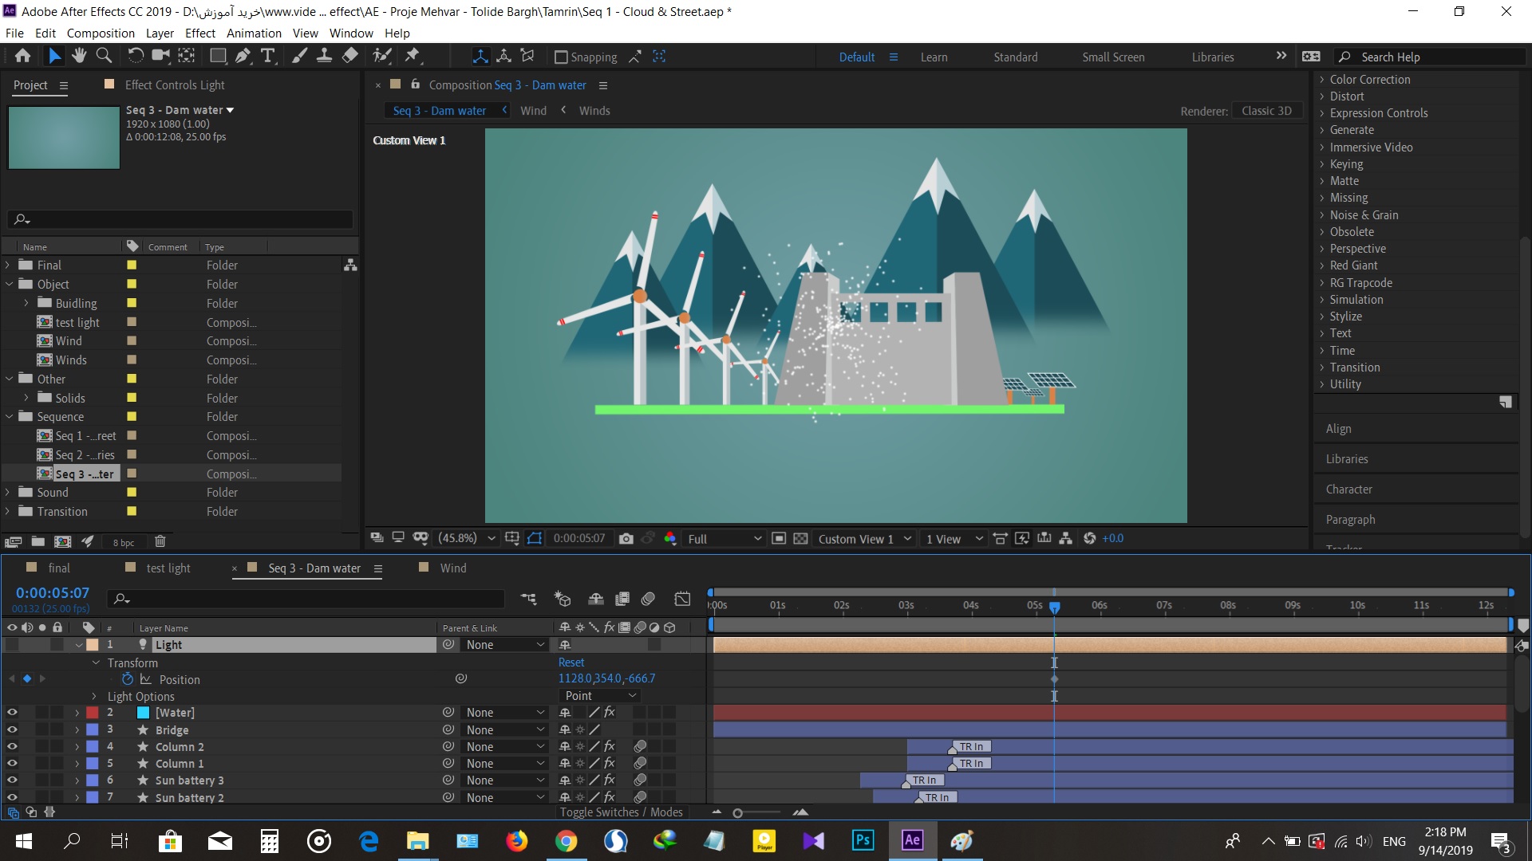
Task: Click the Seq 3 - Dam water tab
Action: [x=313, y=568]
